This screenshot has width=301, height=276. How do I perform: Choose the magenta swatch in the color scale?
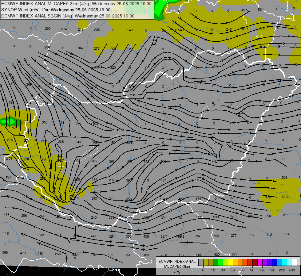pyautogui.click(x=260, y=262)
